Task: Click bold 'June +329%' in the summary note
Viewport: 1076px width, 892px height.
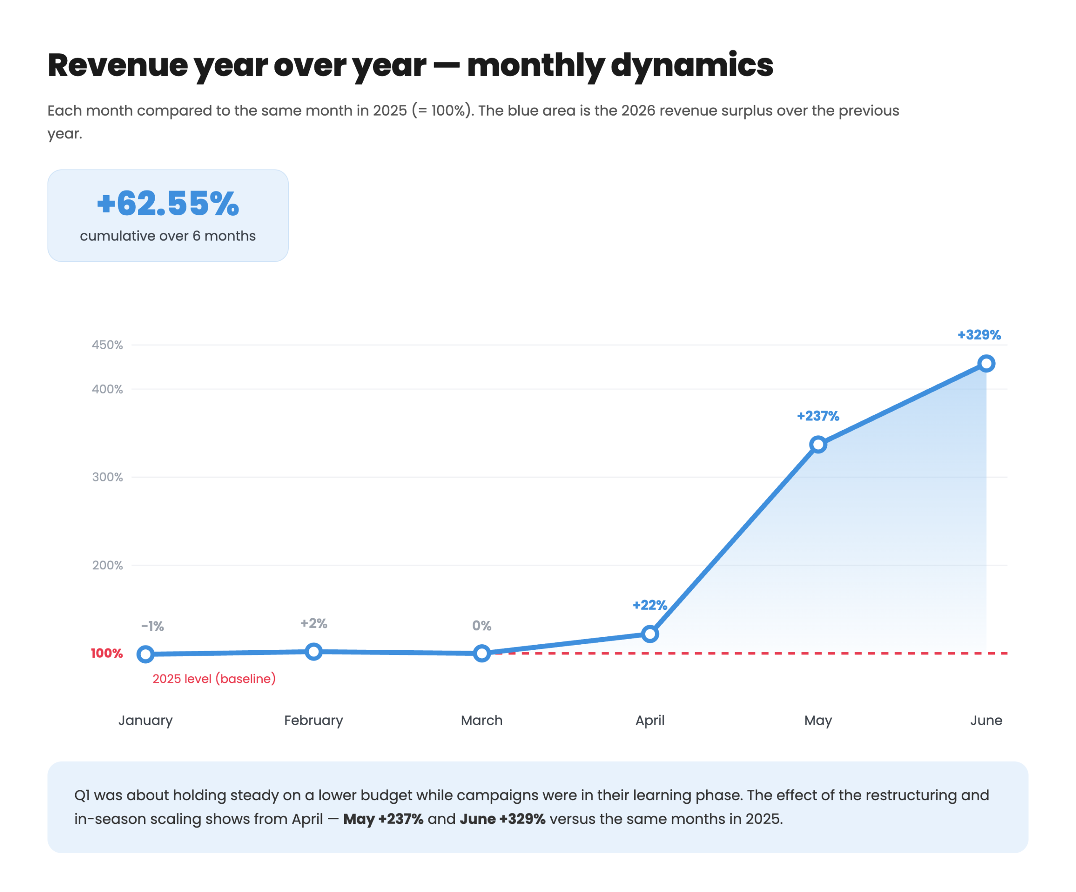Action: 503,819
